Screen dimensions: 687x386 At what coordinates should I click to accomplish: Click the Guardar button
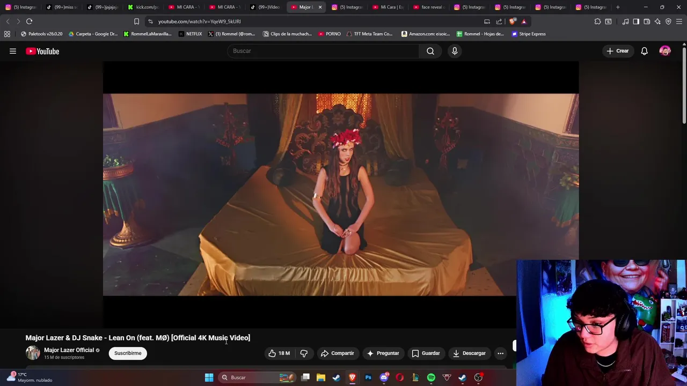click(426, 353)
